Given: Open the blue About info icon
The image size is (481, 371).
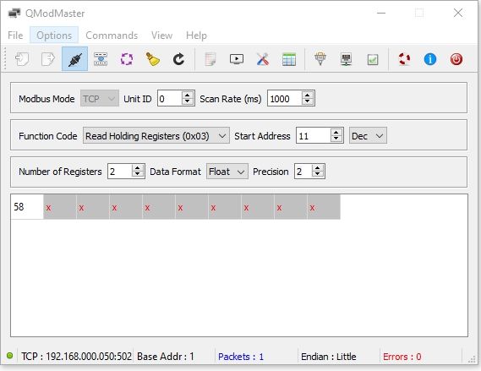Looking at the screenshot, I should pos(430,59).
